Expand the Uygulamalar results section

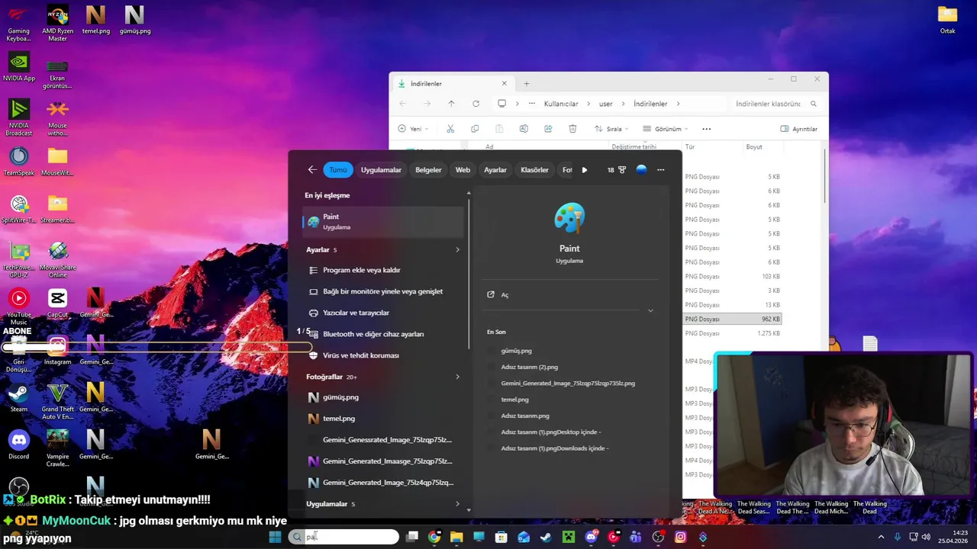458,504
